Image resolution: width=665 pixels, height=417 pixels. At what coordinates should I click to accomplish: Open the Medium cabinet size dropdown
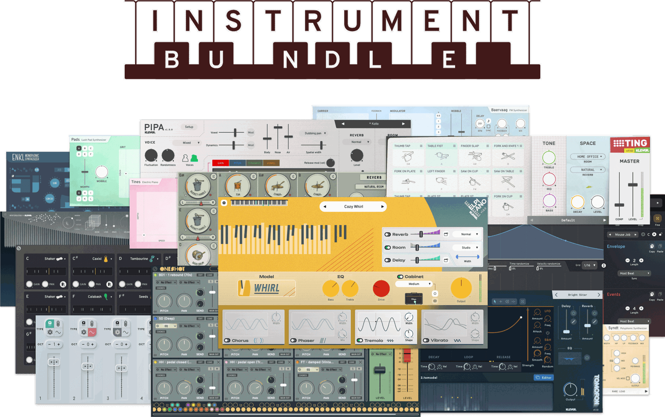click(x=414, y=284)
